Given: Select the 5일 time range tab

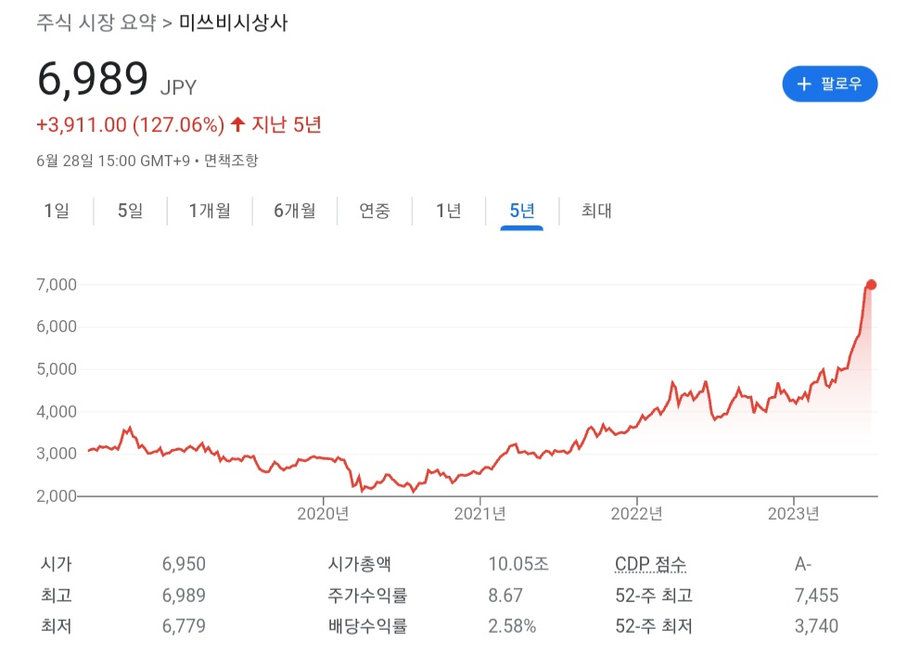Looking at the screenshot, I should coord(130,211).
